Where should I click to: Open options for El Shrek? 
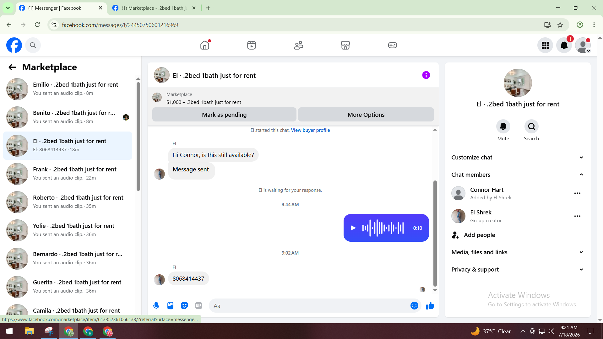[577, 216]
